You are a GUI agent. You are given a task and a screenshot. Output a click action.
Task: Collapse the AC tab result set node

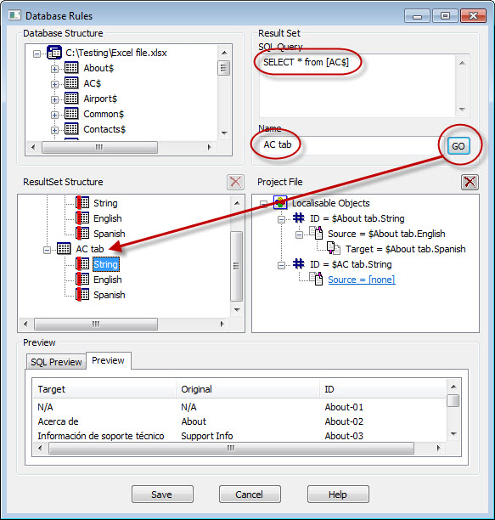pos(47,250)
